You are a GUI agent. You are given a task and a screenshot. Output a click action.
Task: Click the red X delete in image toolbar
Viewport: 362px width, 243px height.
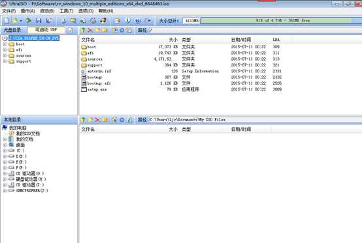pyautogui.click(x=90, y=30)
